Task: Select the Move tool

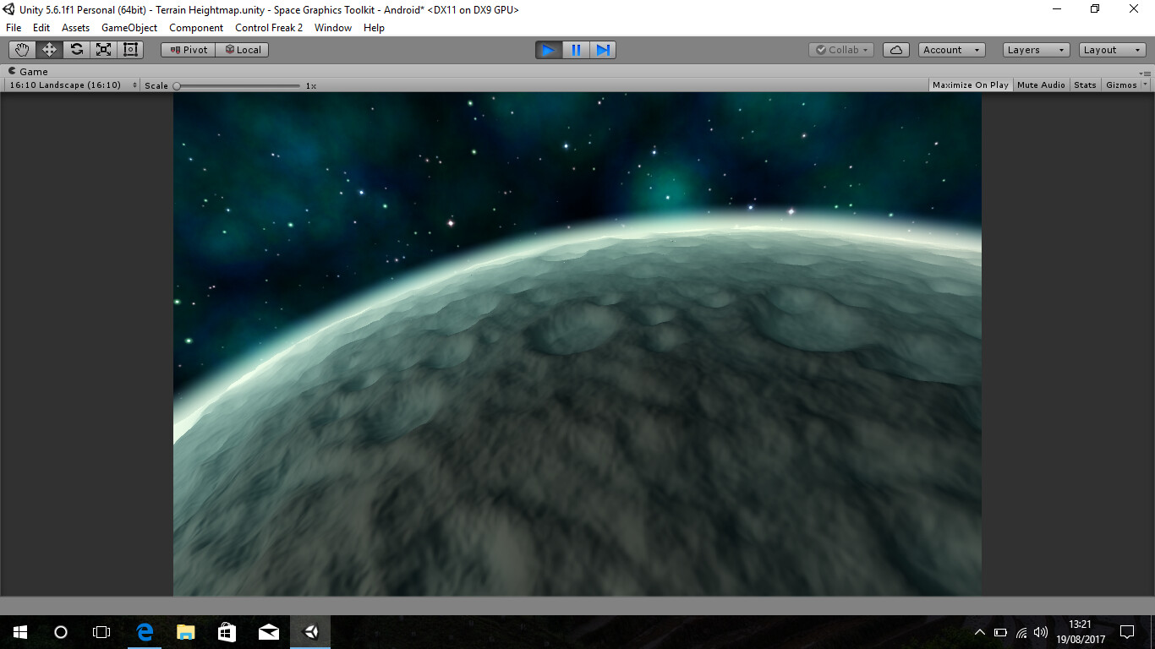Action: pos(48,49)
